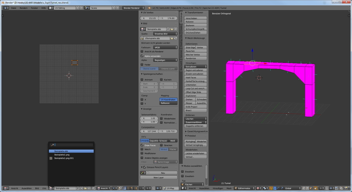This screenshot has width=352, height=192.
Task: Enable the Ansicht als Rendern checkbox
Action: [143, 51]
